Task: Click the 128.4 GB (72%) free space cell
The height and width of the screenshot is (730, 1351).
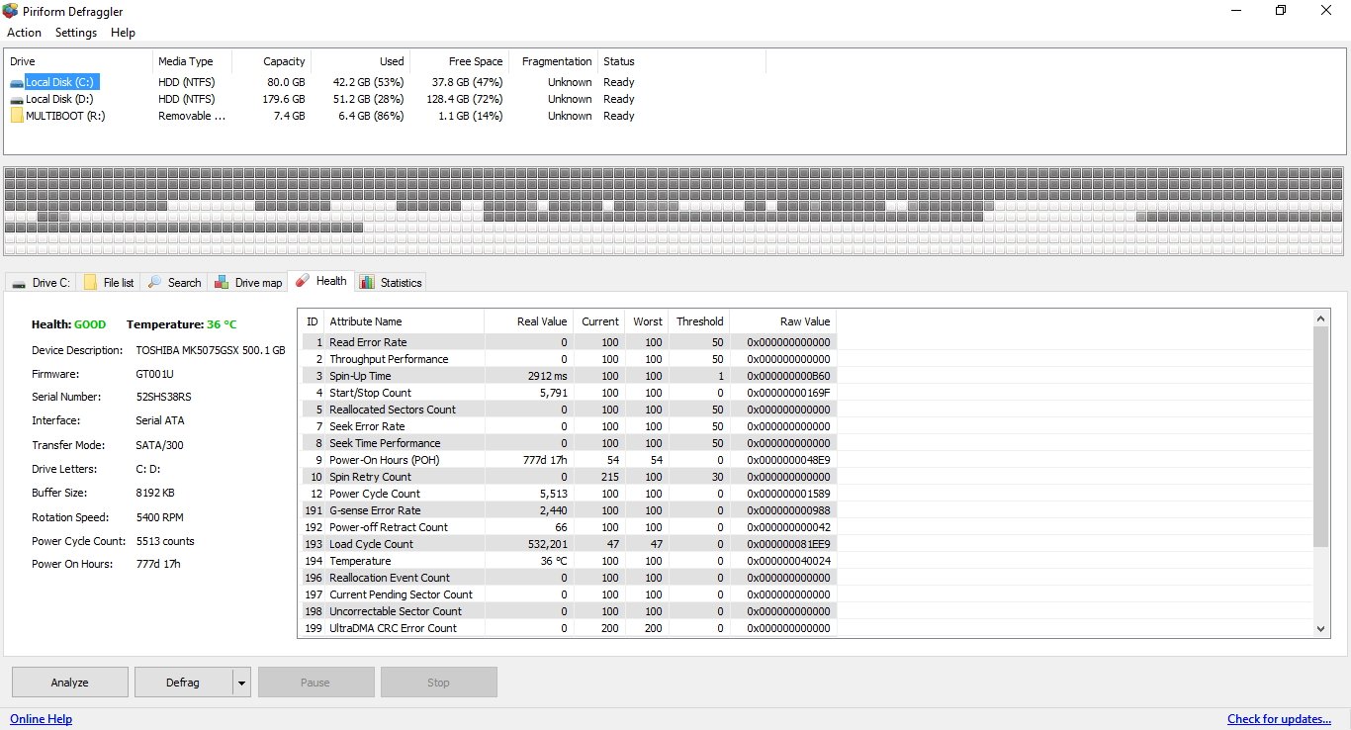Action: (x=464, y=99)
